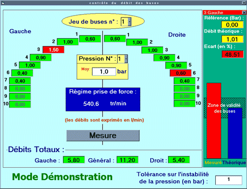Click the Moy. pressure bar input field
This screenshot has width=247, height=189.
point(104,71)
